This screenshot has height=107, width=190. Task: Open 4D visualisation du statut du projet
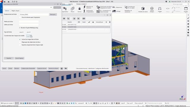(x=104, y=11)
